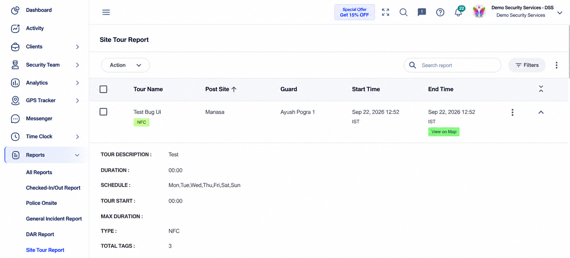Collapse all rows via header chevrons icon
Image resolution: width=570 pixels, height=258 pixels.
(541, 89)
